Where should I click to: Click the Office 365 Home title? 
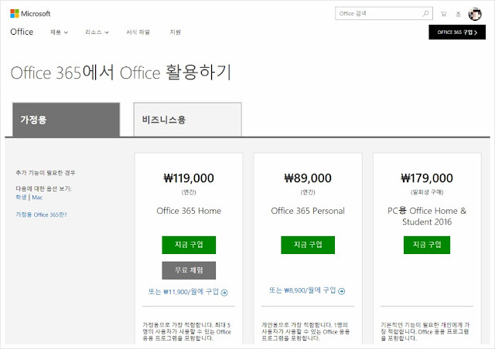click(189, 211)
